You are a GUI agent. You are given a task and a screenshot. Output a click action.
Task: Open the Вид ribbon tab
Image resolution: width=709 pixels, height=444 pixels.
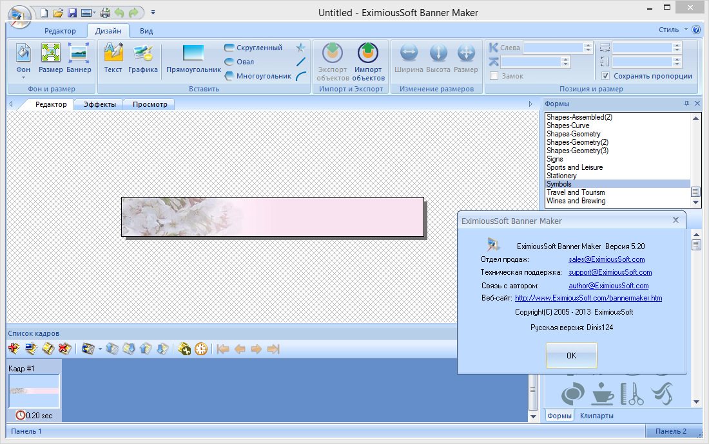click(x=146, y=31)
